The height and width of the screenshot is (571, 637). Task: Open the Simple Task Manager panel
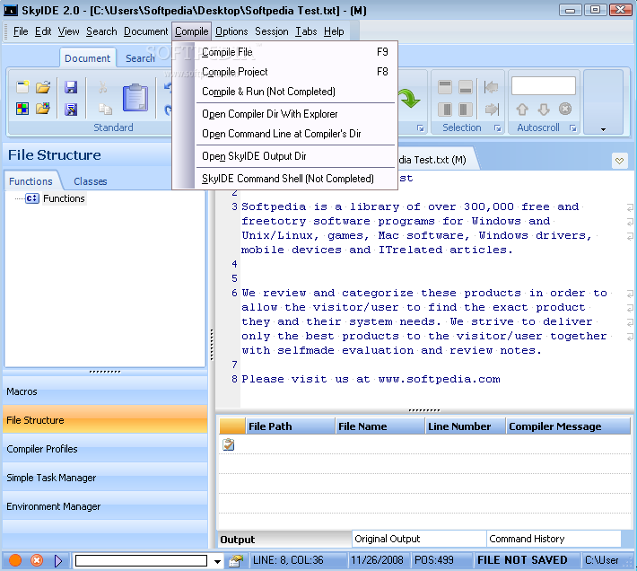point(105,478)
